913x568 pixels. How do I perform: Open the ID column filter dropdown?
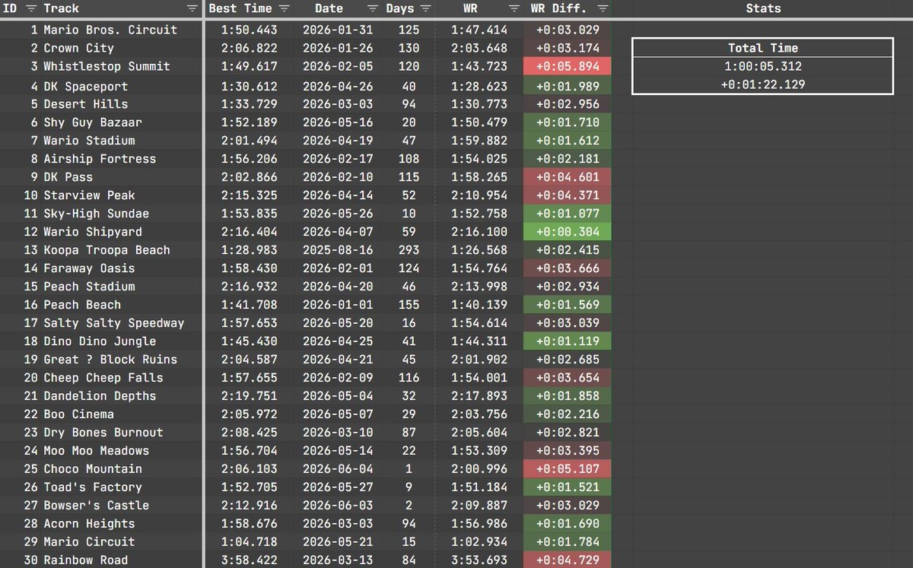(30, 9)
